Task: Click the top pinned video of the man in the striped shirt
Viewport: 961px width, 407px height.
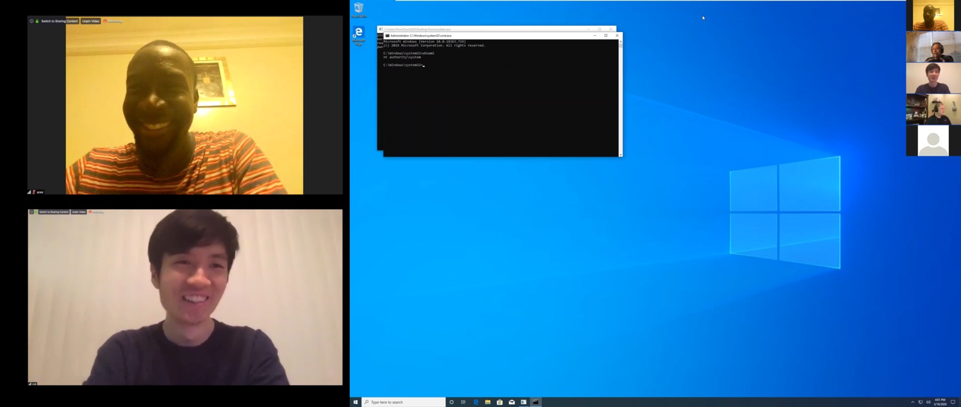Action: (185, 106)
